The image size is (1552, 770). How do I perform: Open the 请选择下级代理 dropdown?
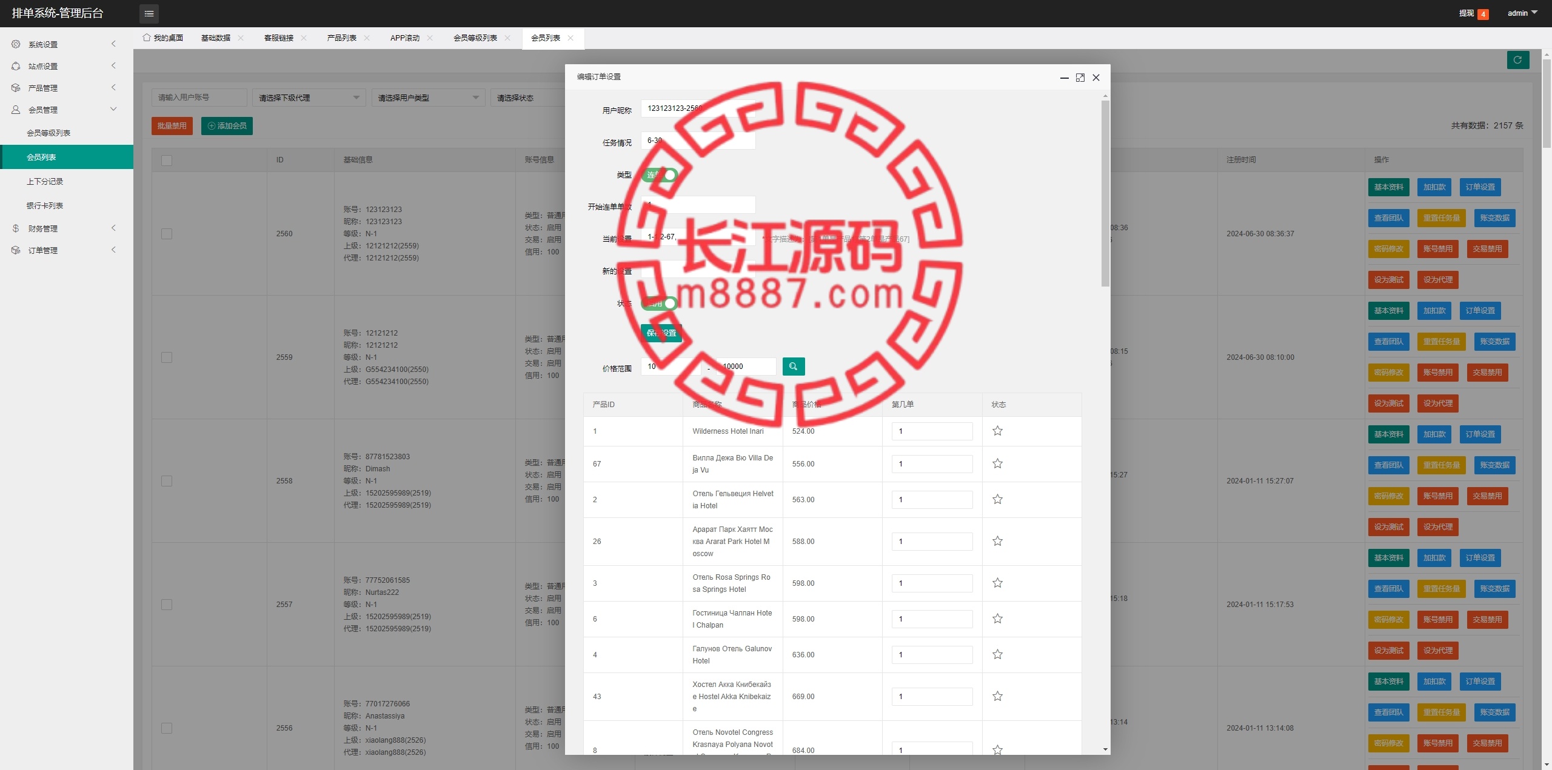point(309,98)
